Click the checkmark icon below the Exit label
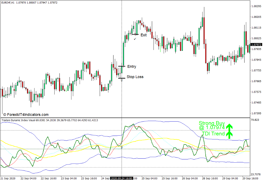 pyautogui.click(x=135, y=39)
